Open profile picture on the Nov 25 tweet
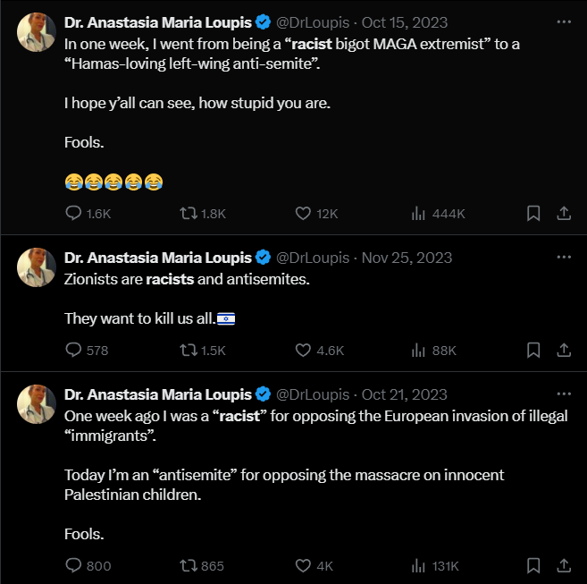This screenshot has height=584, width=587. click(x=38, y=267)
